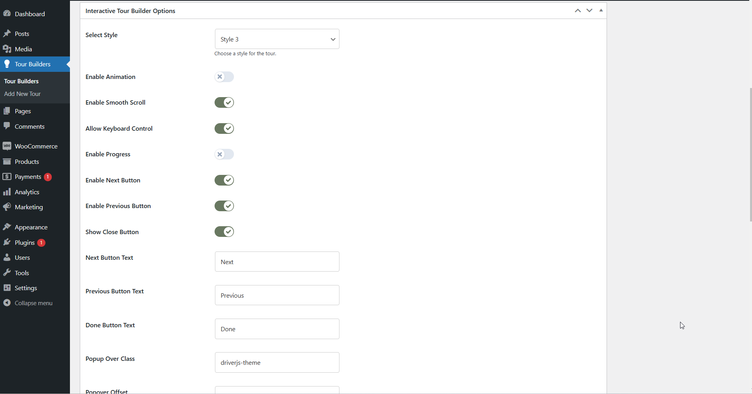This screenshot has height=394, width=752.
Task: Open the Dashboard menu item
Action: [x=30, y=14]
